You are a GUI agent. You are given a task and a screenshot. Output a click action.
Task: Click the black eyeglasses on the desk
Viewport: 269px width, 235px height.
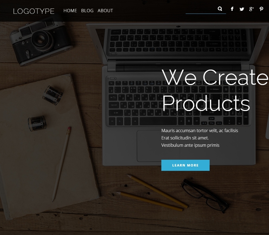pyautogui.click(x=205, y=196)
